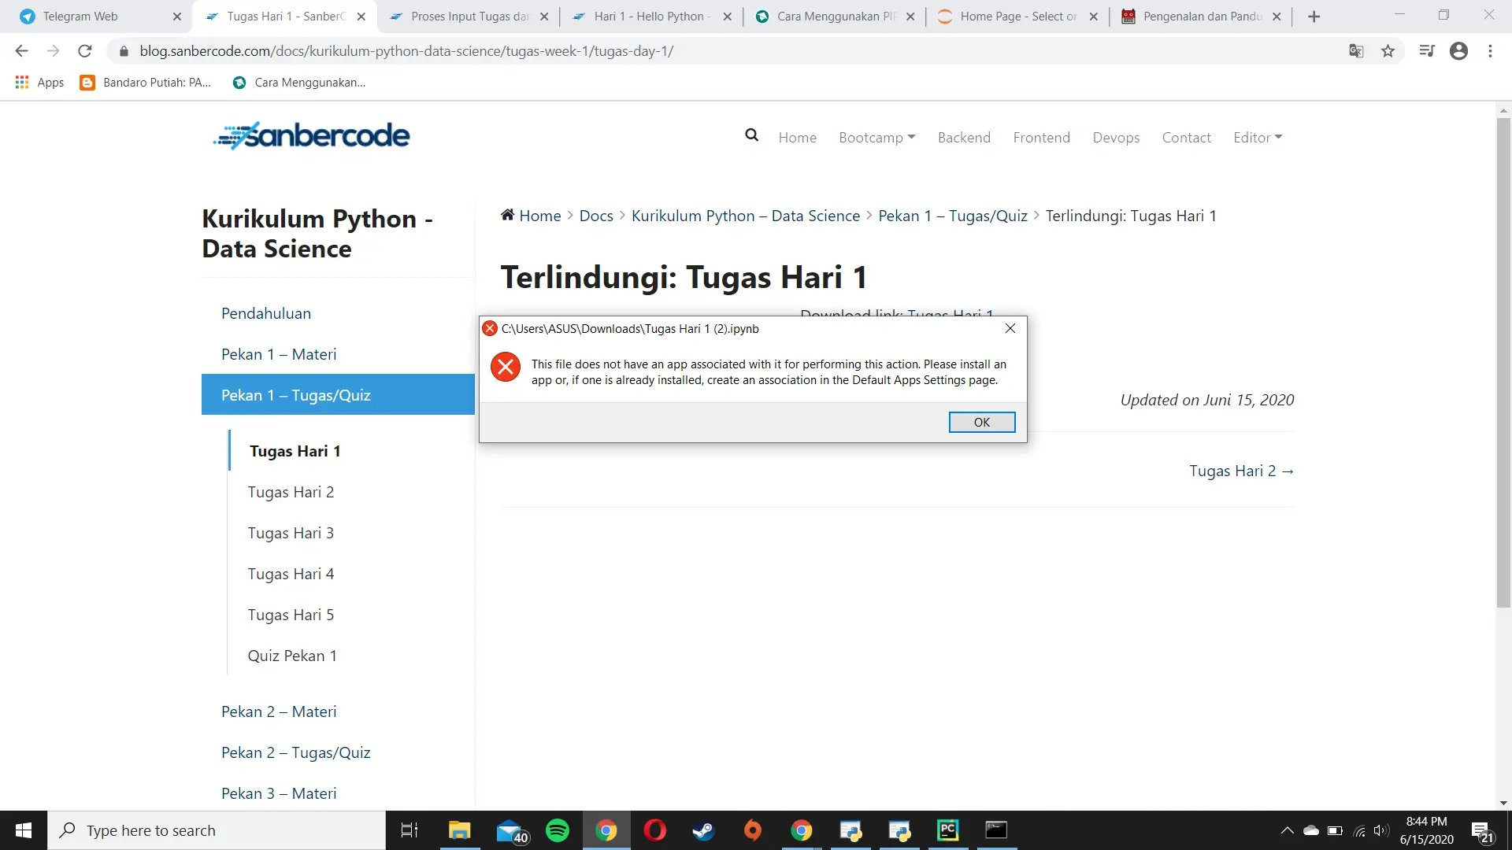Screen dimensions: 1512x850
Task: Reload the page with the refresh icon
Action: 85,51
